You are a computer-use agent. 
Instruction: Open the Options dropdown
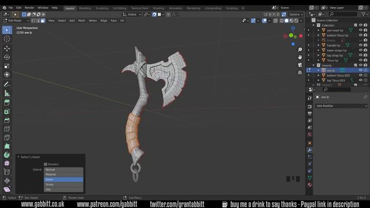[x=296, y=14]
